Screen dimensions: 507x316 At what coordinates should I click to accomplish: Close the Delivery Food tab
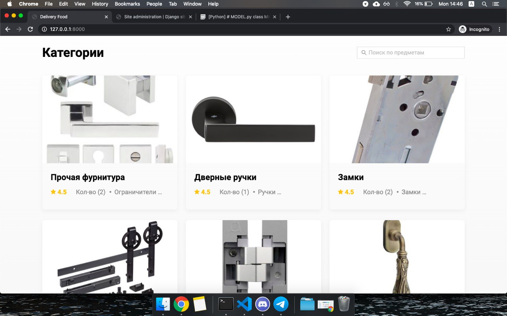[106, 17]
